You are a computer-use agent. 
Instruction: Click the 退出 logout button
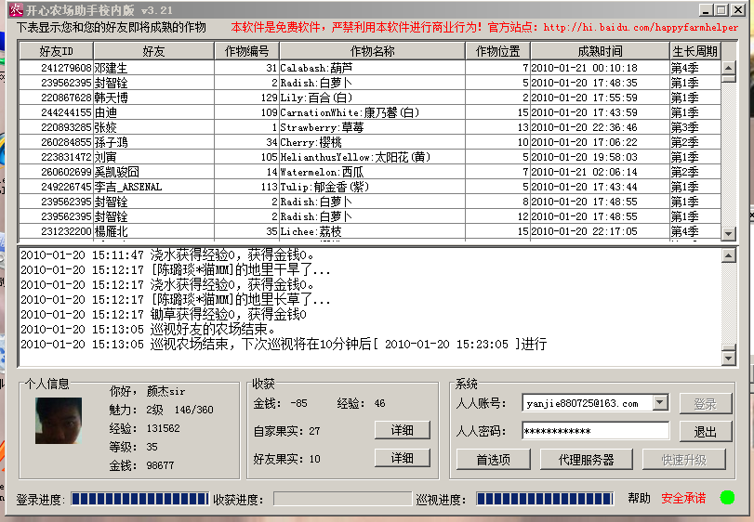[705, 432]
